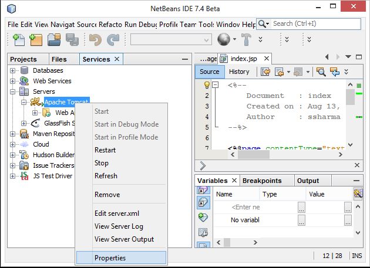Screen dimensions: 370x268
Task: Click the New File toolbar icon
Action: (x=19, y=40)
